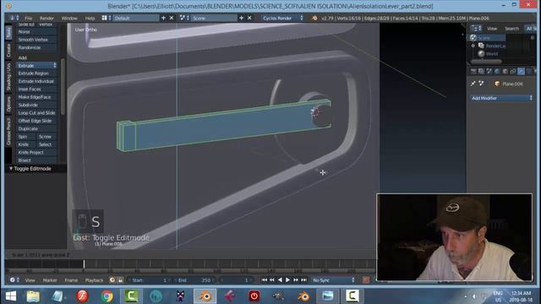
Task: Click the tool shelf vertical scrollbar
Action: click(63, 86)
